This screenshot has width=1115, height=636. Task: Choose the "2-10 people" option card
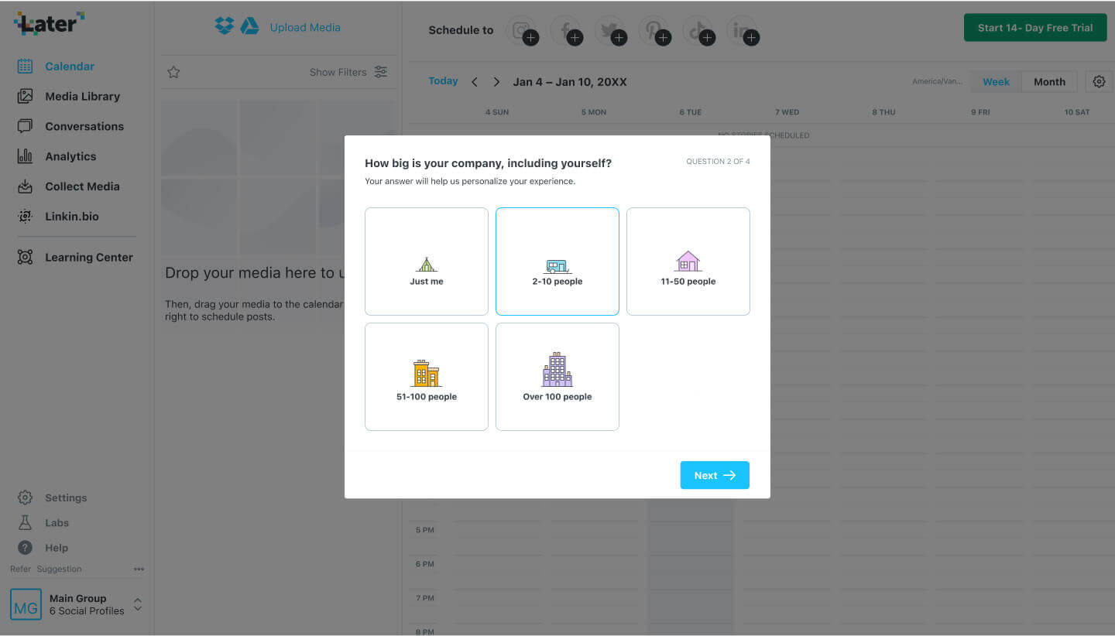click(557, 262)
